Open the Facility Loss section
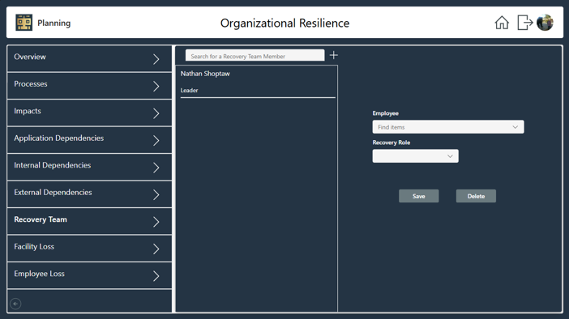This screenshot has height=319, width=569. (x=89, y=249)
